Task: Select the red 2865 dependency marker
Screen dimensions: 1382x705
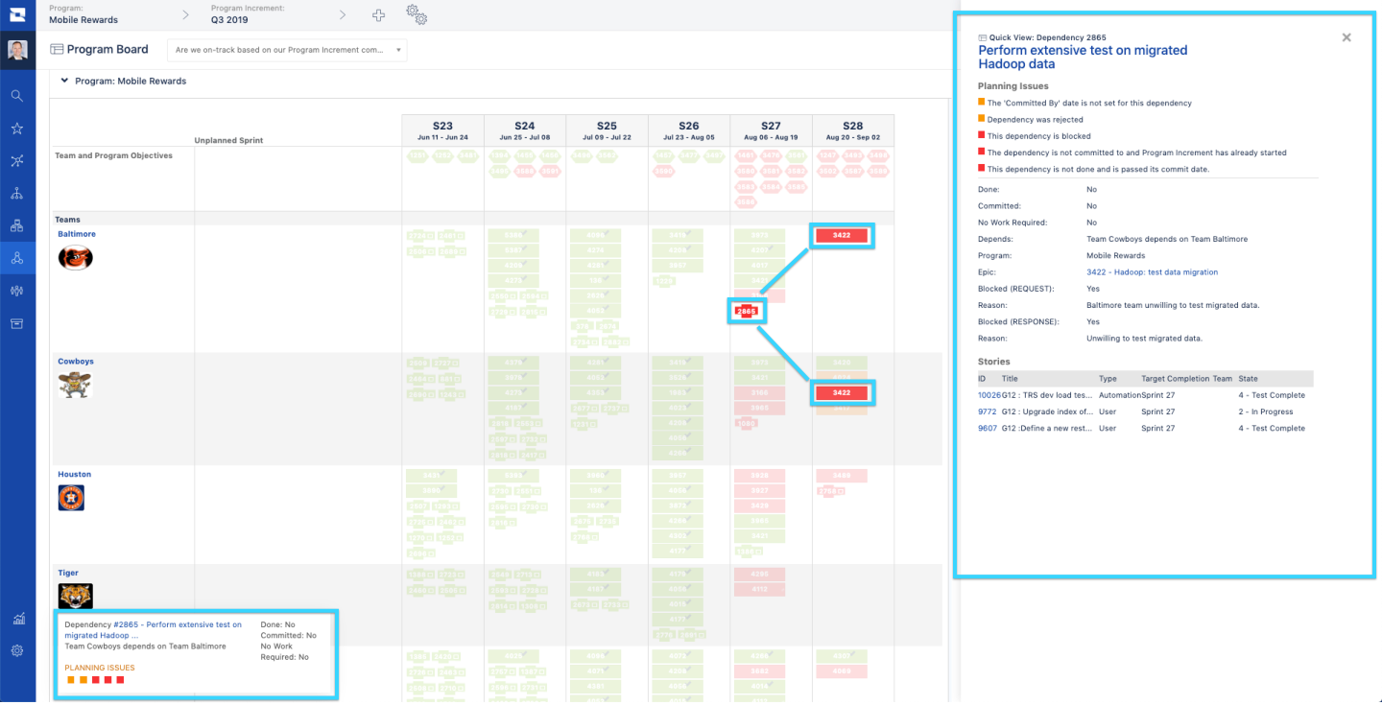Action: (x=747, y=311)
